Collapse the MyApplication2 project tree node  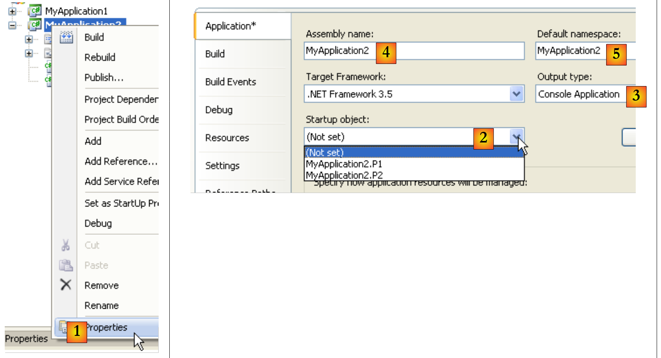12,25
